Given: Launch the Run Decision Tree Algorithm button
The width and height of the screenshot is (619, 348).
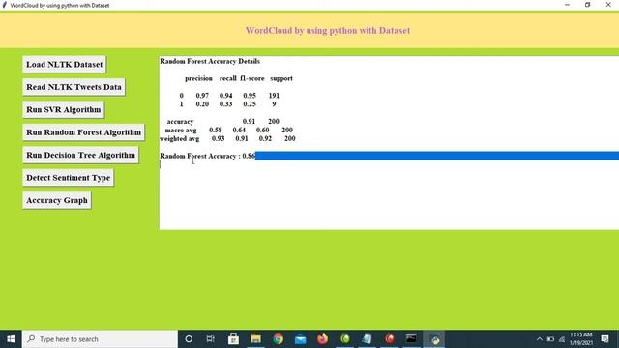Looking at the screenshot, I should (x=80, y=155).
